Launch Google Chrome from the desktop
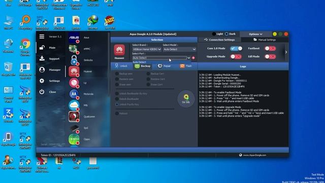 [x=25, y=47]
